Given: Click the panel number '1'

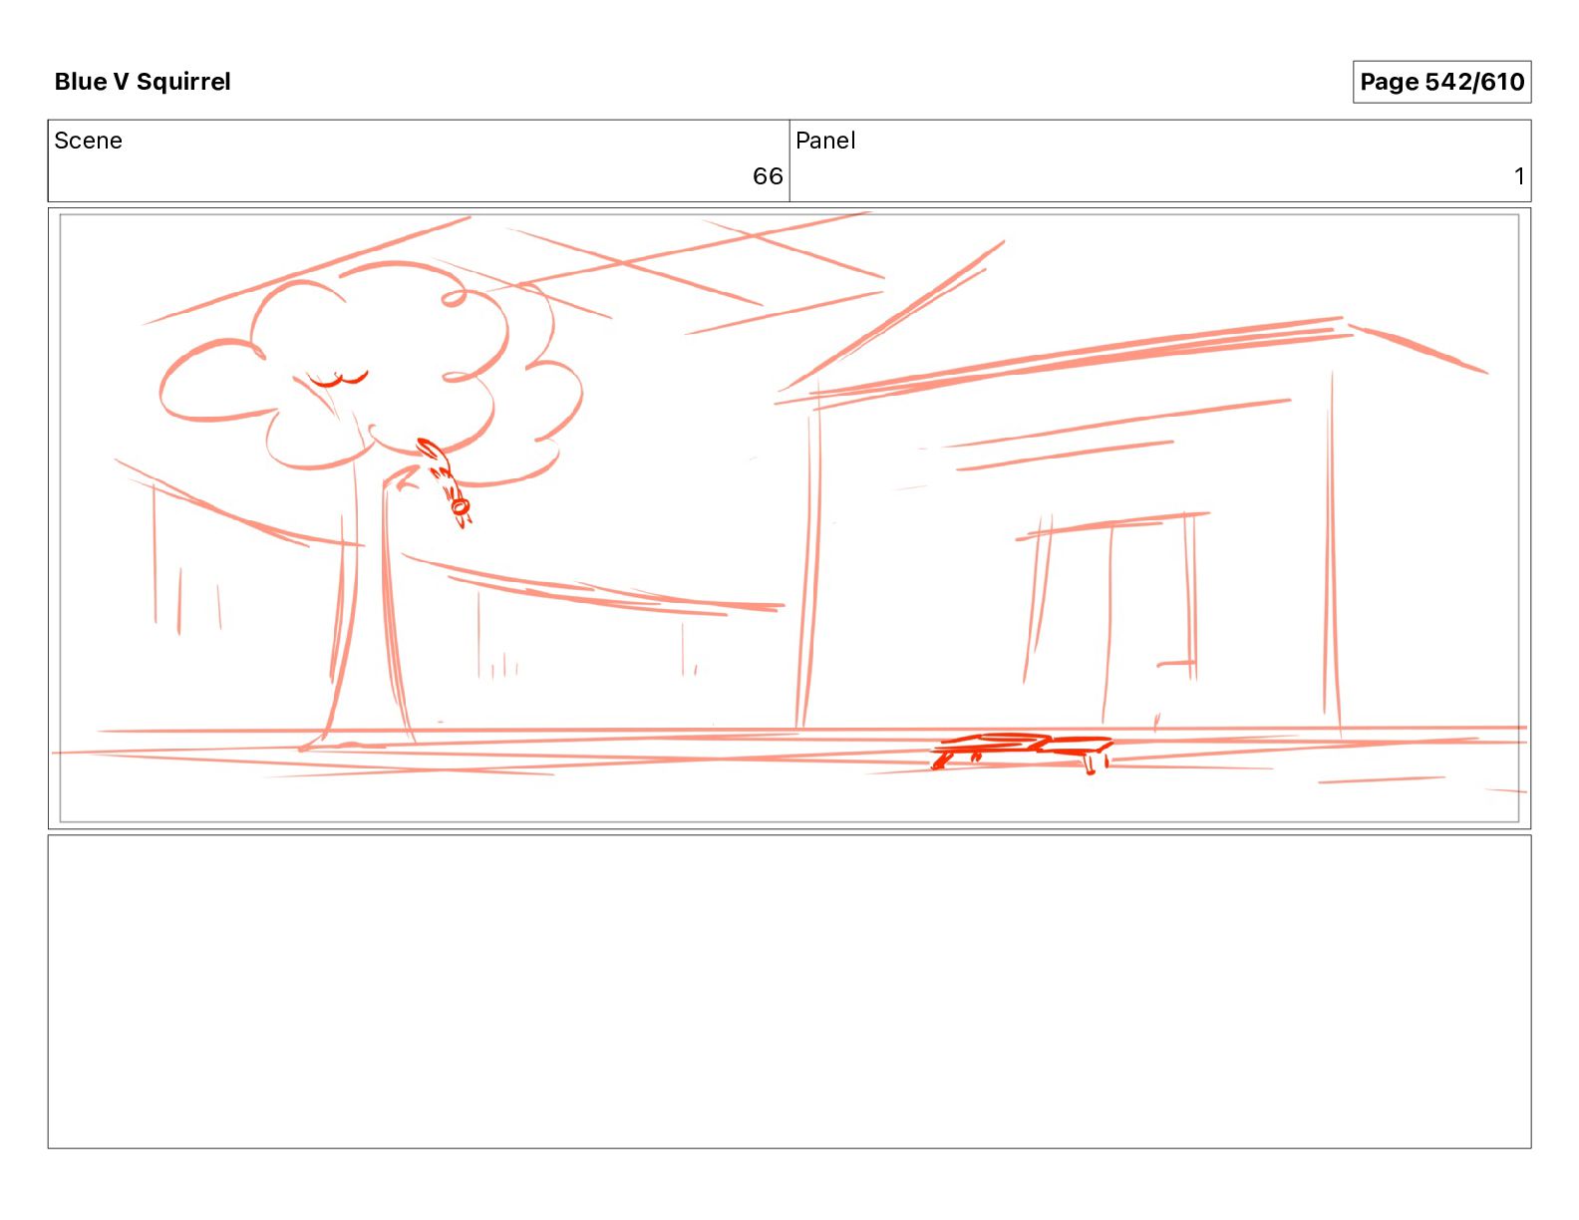Looking at the screenshot, I should click(x=1519, y=176).
